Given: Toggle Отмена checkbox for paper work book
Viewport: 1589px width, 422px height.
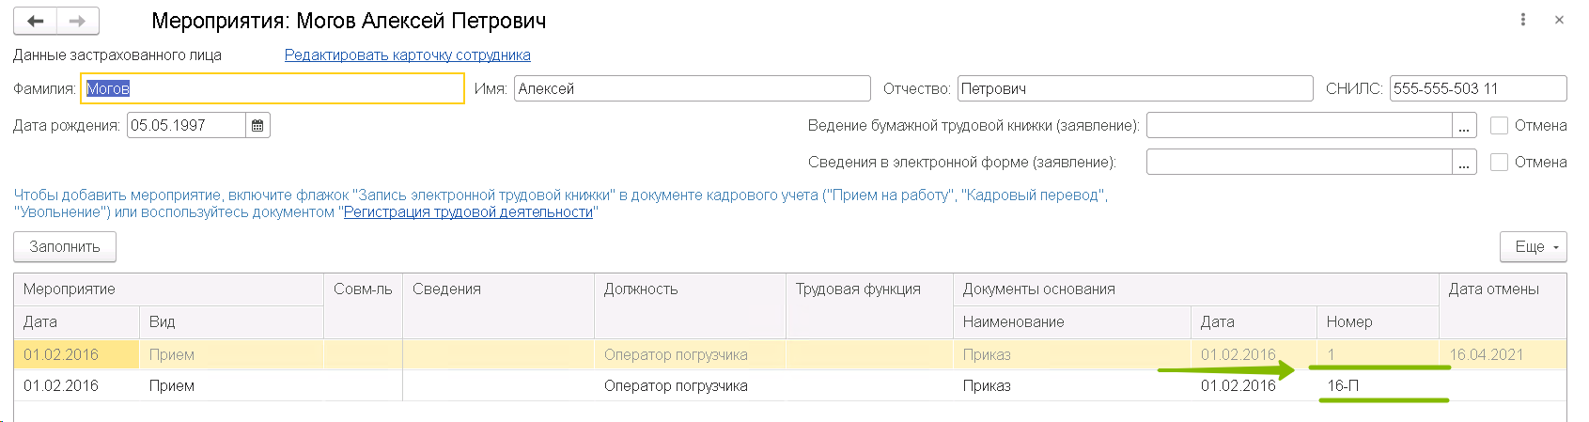Looking at the screenshot, I should 1500,125.
